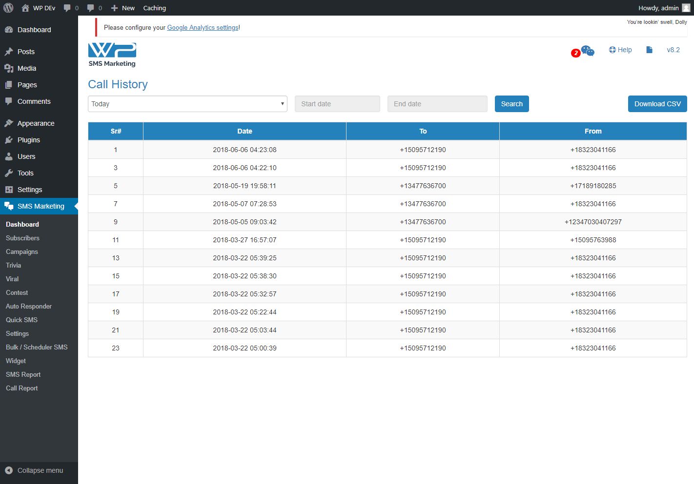Click serial number 23 cell
694x484 pixels.
click(116, 348)
